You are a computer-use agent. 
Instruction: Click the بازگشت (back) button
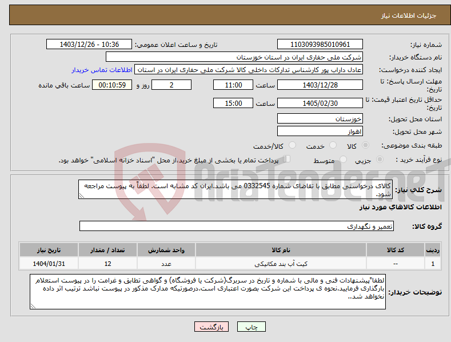click(x=211, y=327)
